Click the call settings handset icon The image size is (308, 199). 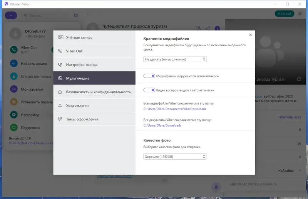click(x=60, y=64)
